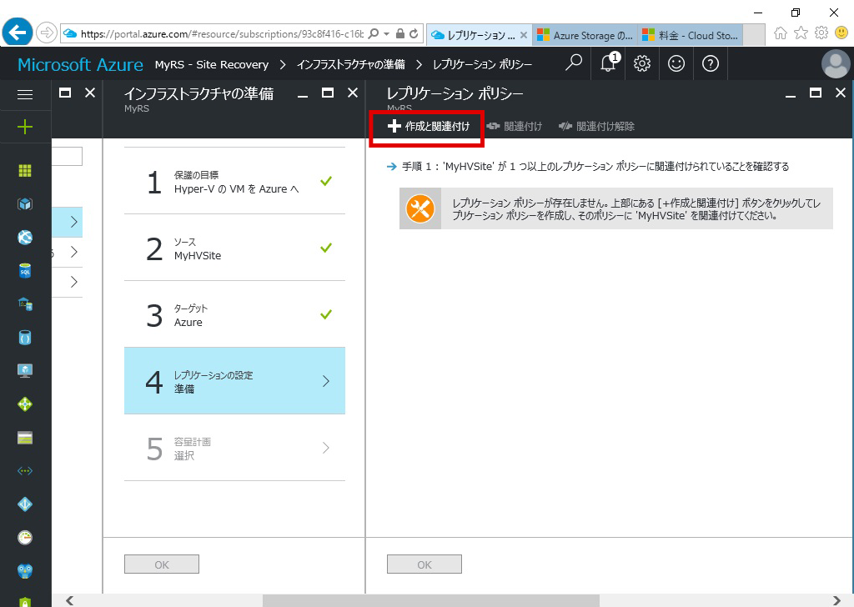Viewport: 854px width, 607px height.
Task: Select step 1 保護の目標
Action: coord(234,181)
